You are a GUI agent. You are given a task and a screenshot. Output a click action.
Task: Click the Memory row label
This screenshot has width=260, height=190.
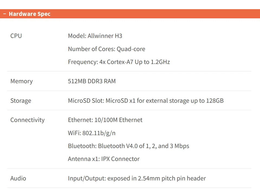(21, 81)
